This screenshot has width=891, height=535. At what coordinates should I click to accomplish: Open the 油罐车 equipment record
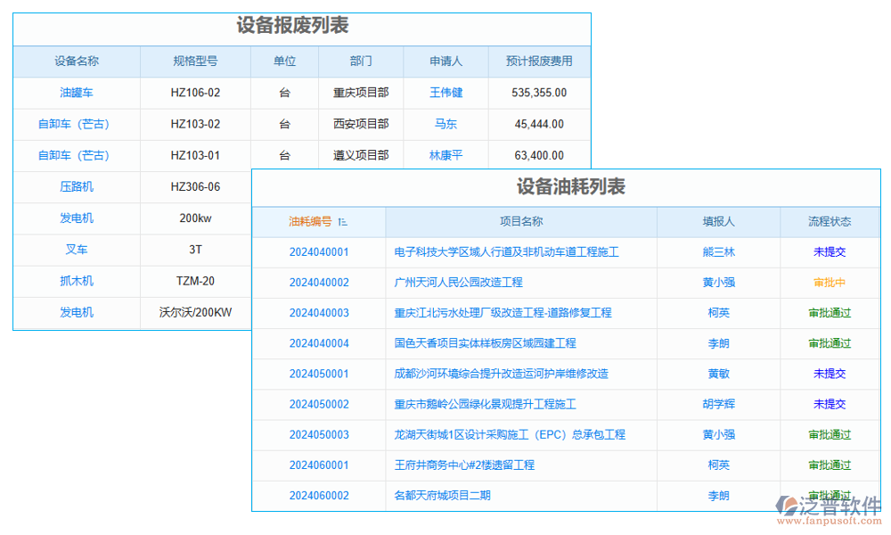[x=77, y=93]
